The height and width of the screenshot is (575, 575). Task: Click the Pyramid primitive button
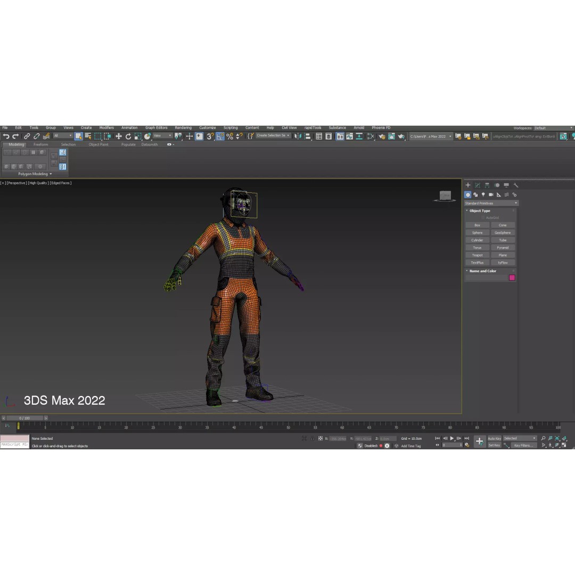point(503,248)
